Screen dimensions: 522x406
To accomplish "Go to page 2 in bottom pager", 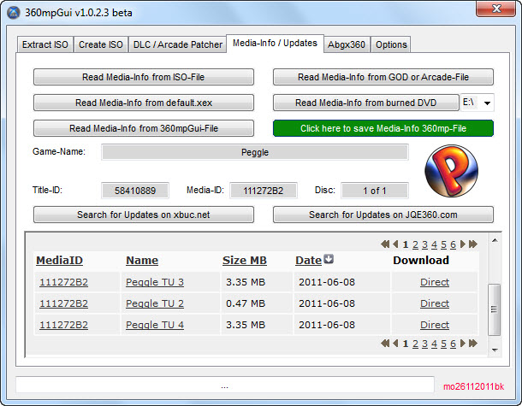I will pyautogui.click(x=415, y=344).
